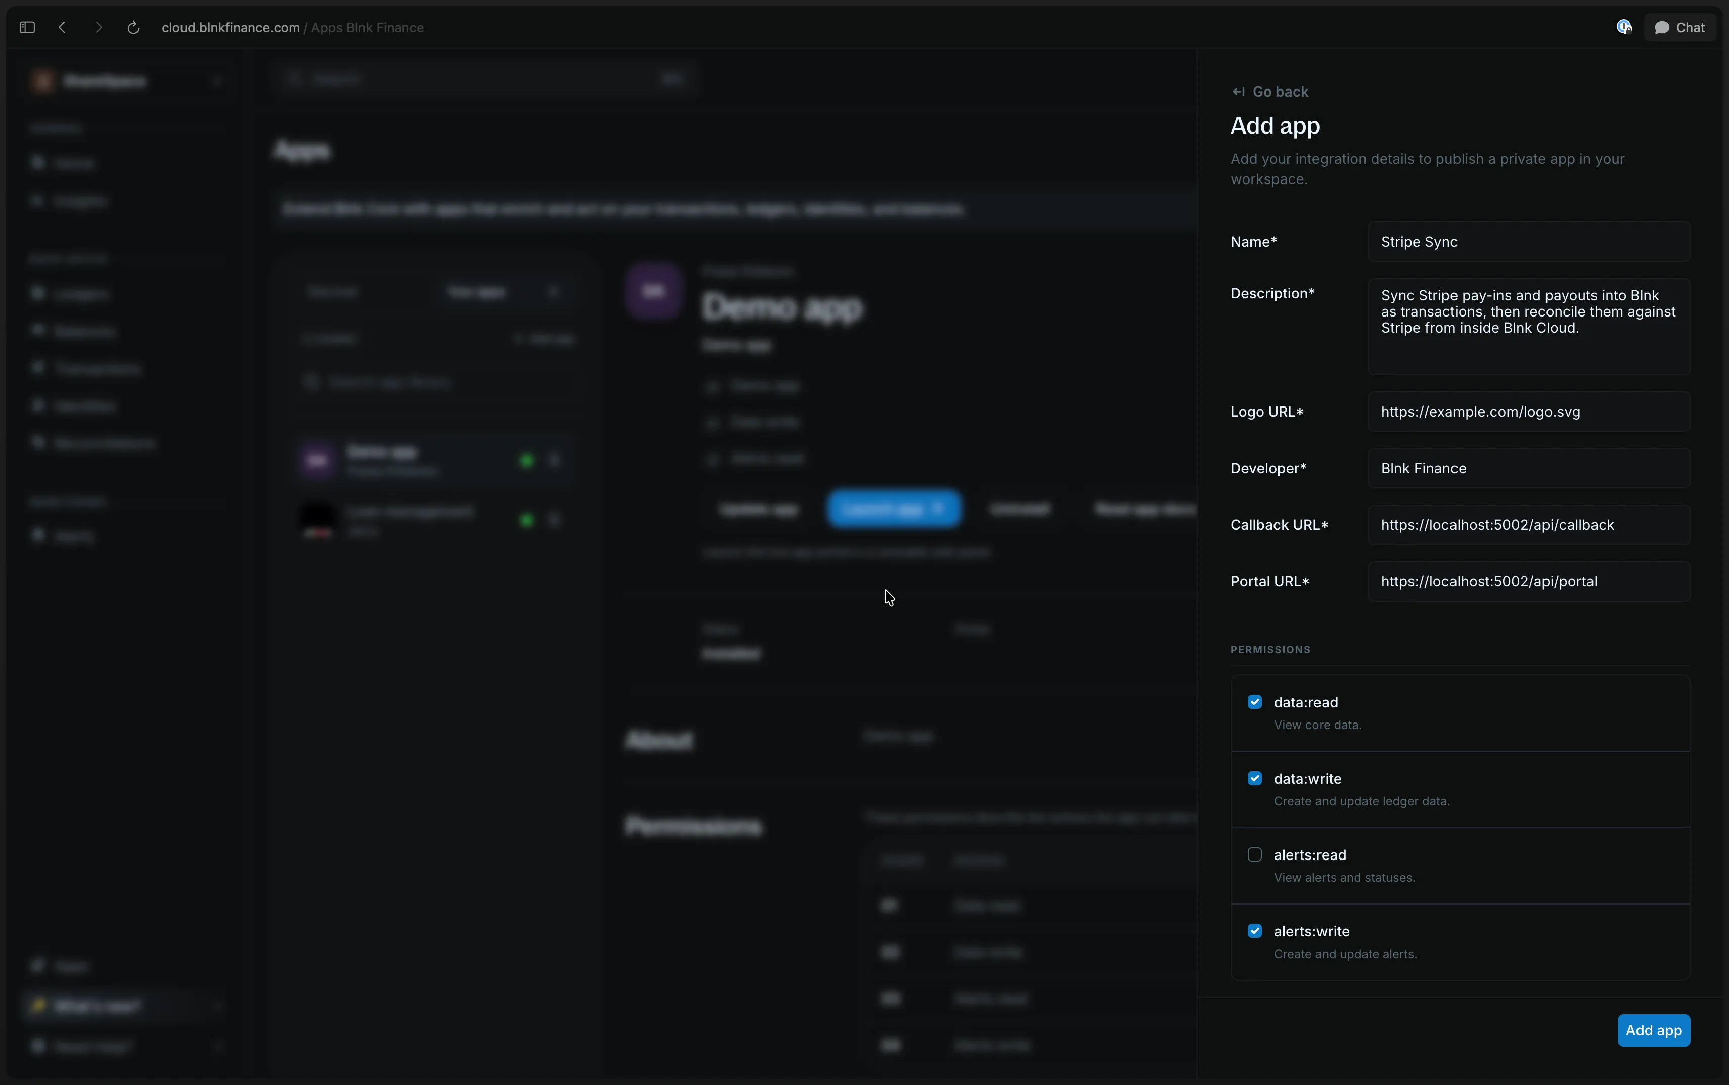Enable the alerts:read permission checkbox
Viewport: 1729px width, 1085px height.
pyautogui.click(x=1255, y=854)
